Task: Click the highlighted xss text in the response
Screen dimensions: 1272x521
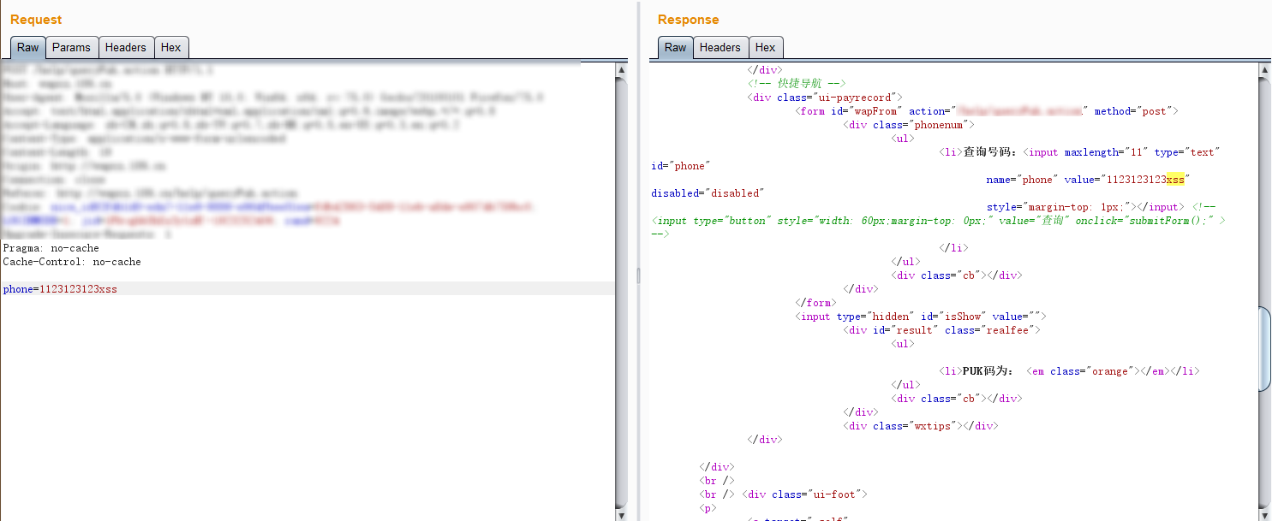Action: click(1175, 180)
